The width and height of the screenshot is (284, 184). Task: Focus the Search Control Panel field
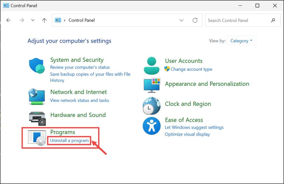pos(243,20)
